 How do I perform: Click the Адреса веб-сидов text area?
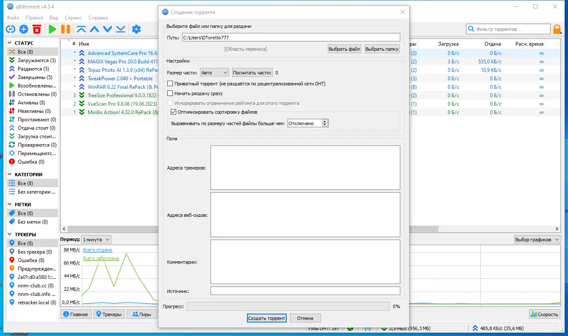305,215
